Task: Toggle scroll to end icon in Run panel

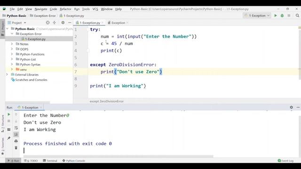Action: [16, 135]
